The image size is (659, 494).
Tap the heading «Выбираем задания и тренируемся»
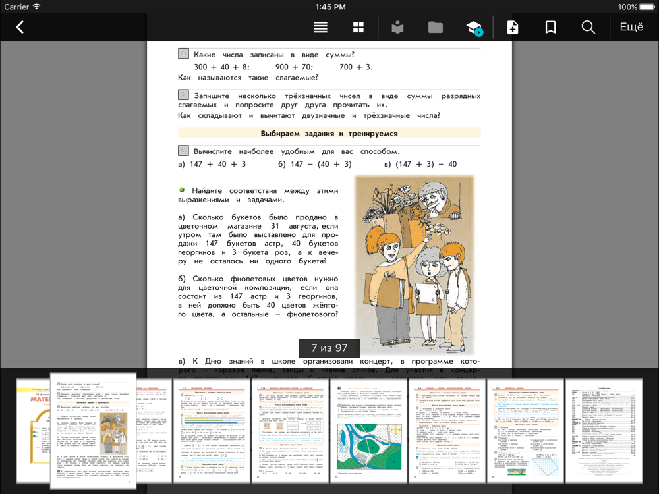click(x=329, y=133)
